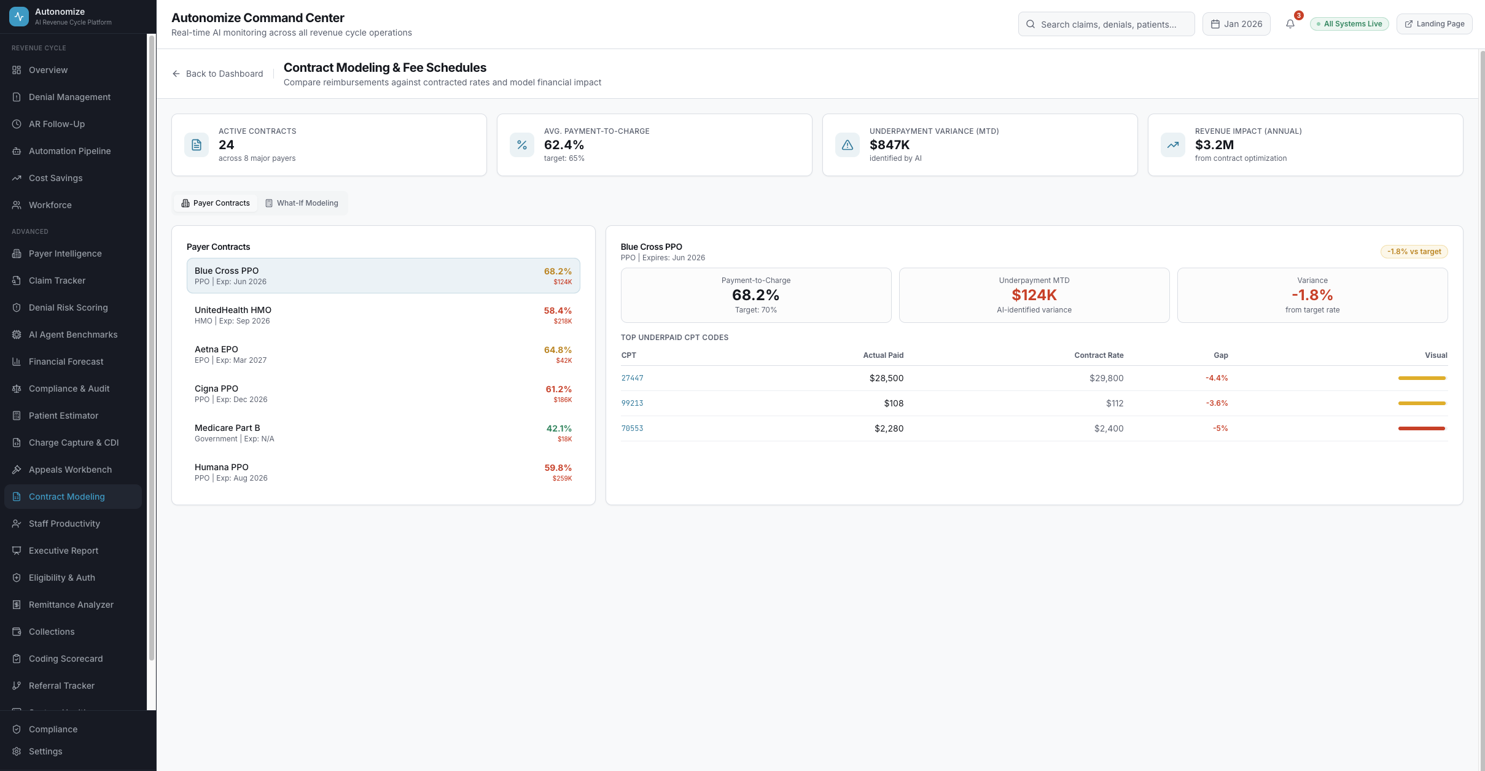Open the Jan 2026 date picker
Viewport: 1485px width, 771px height.
click(x=1236, y=24)
